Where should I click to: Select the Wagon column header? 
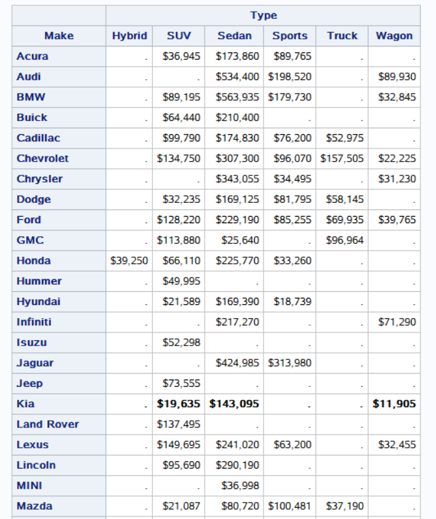point(394,35)
